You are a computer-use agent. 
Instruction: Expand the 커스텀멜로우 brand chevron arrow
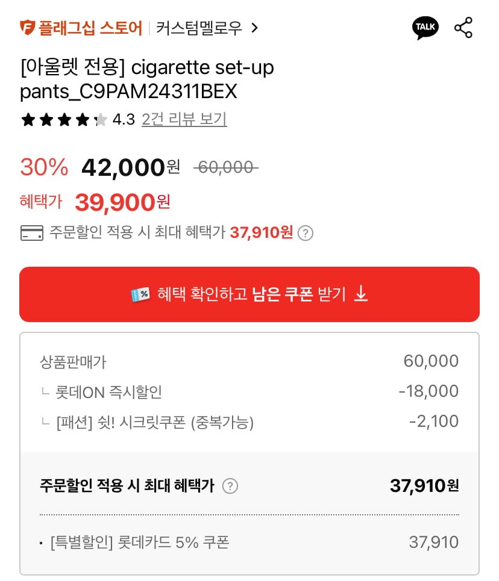pyautogui.click(x=254, y=28)
